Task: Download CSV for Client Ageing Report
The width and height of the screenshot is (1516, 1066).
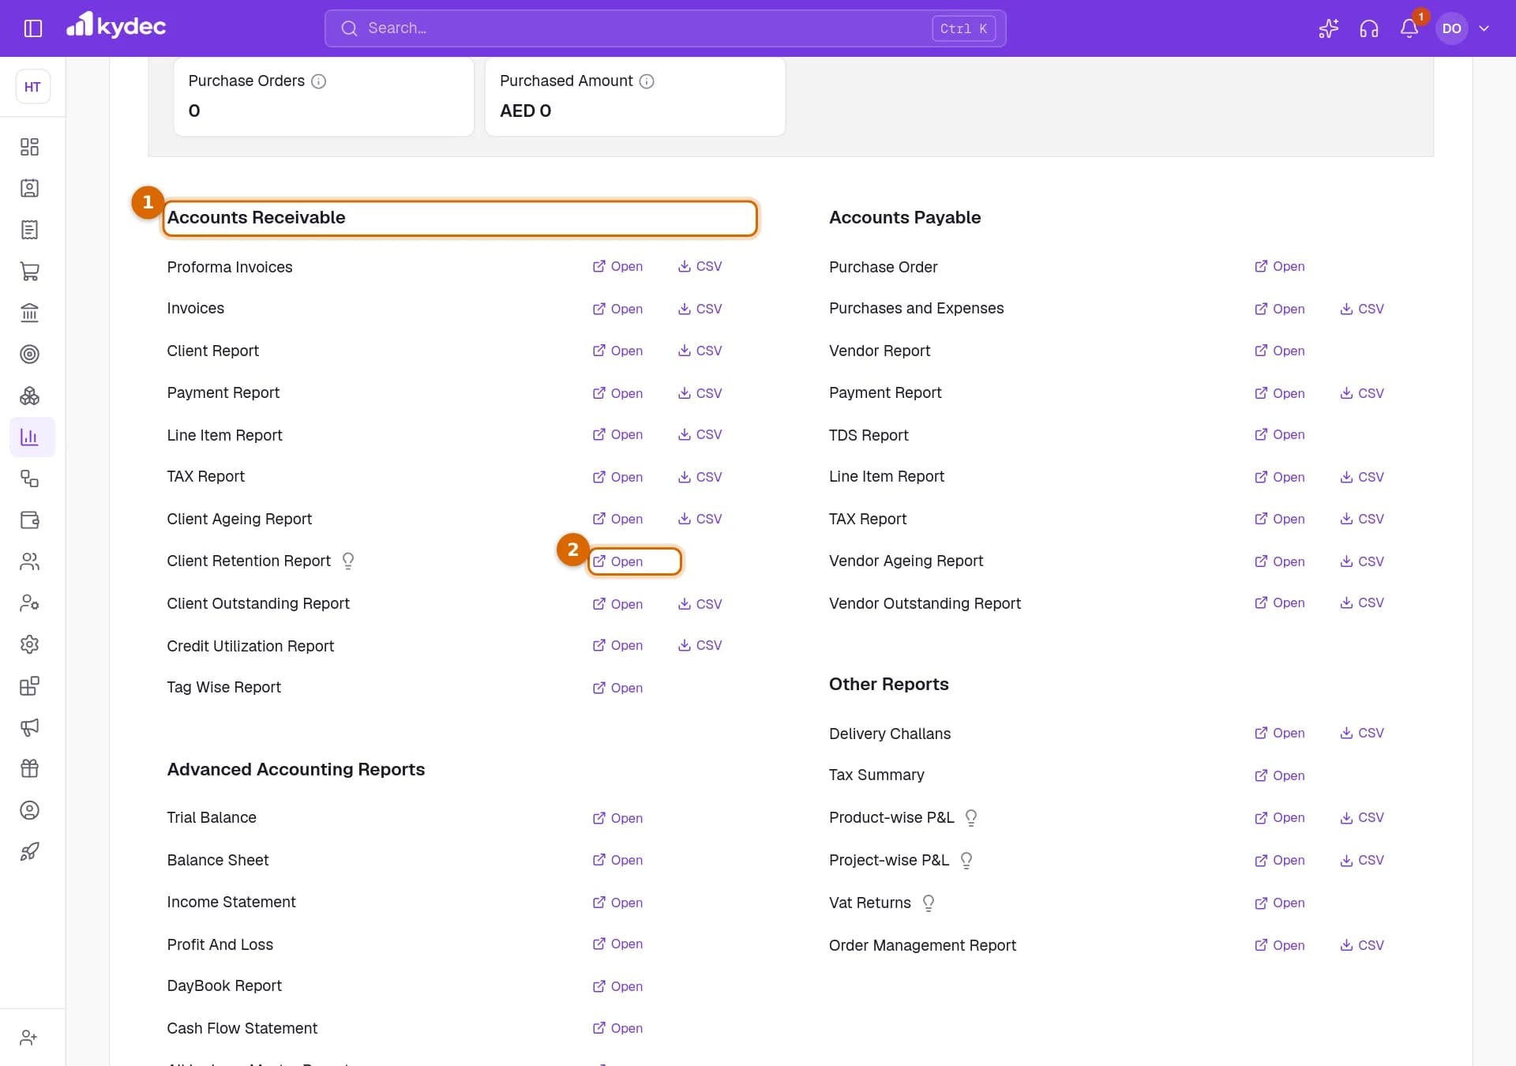Action: point(700,519)
